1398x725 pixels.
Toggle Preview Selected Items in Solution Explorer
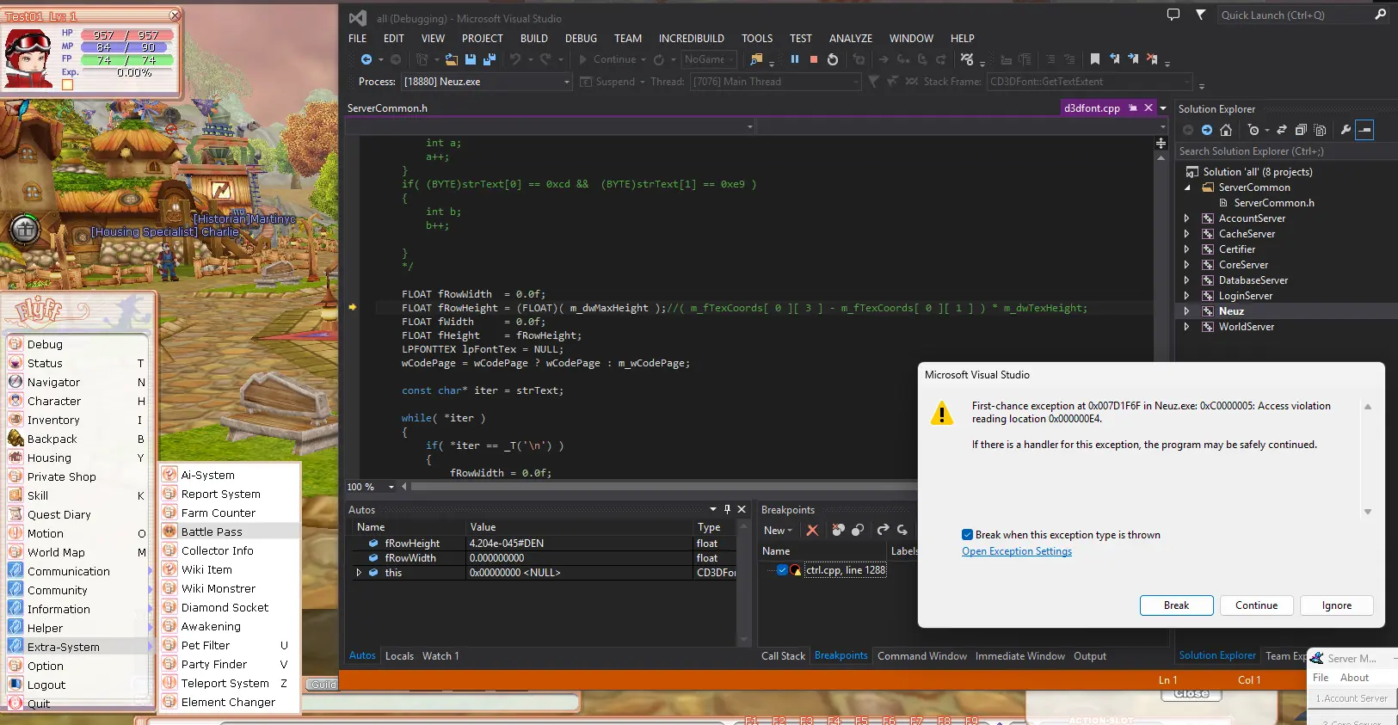[x=1364, y=130]
